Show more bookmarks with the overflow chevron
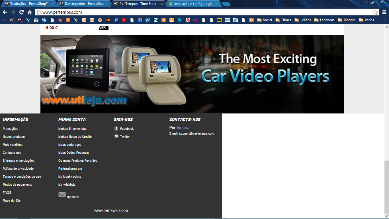This screenshot has height=219, width=389. [384, 20]
